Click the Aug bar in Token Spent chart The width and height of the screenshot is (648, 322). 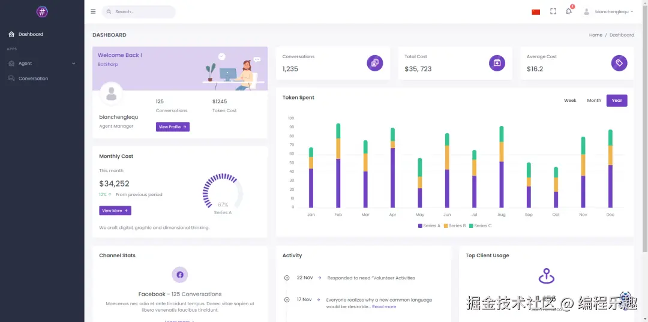click(501, 167)
